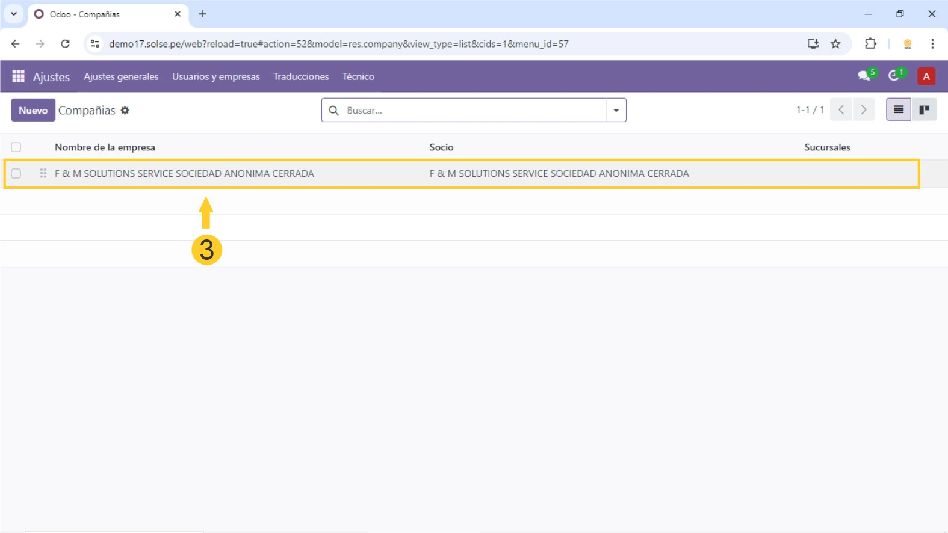Go to the next page of records
The height and width of the screenshot is (533, 948).
coord(864,109)
